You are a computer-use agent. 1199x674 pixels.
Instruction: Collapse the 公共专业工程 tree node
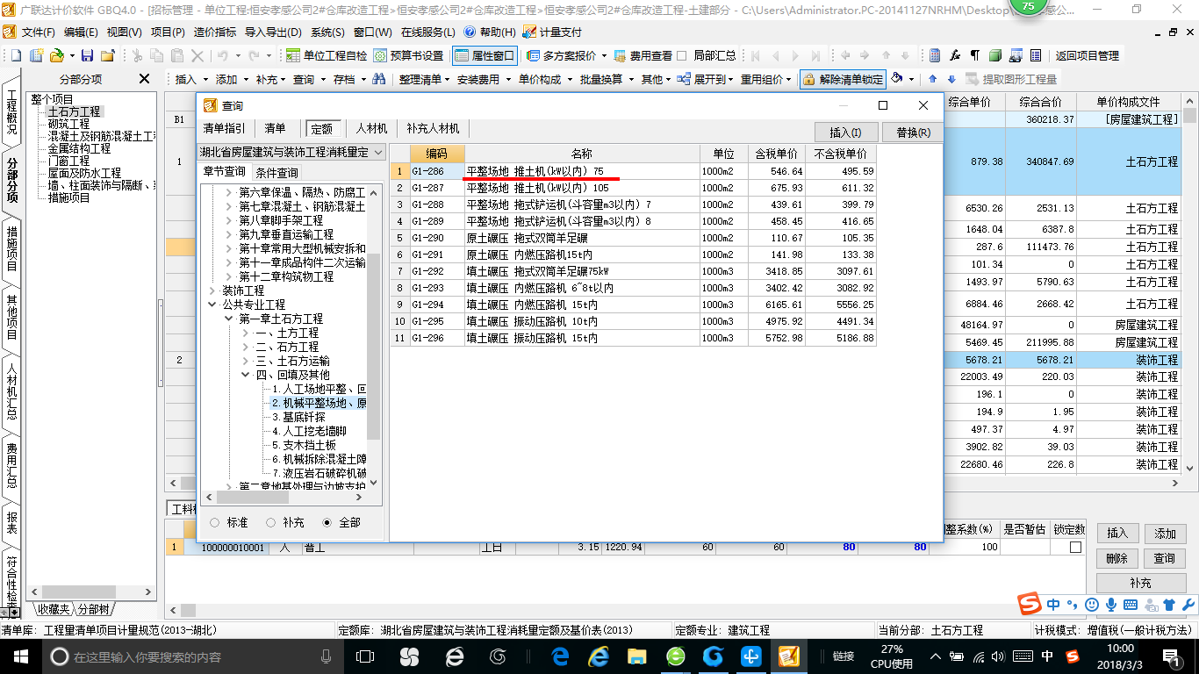[212, 305]
